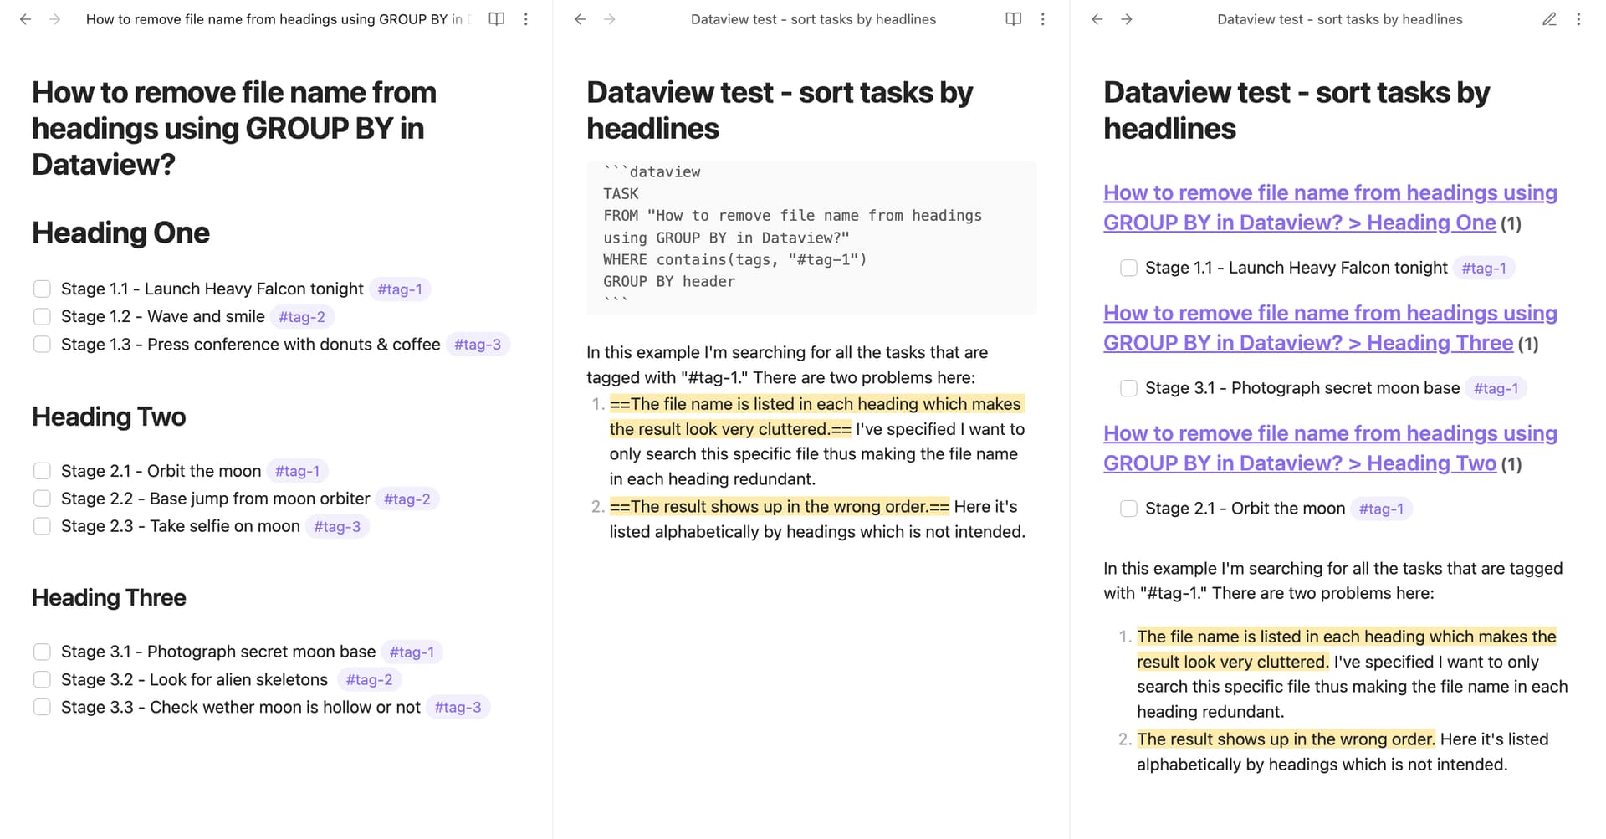Viewport: 1606px width, 839px height.
Task: Open the Heading Two result link
Action: 1330,448
